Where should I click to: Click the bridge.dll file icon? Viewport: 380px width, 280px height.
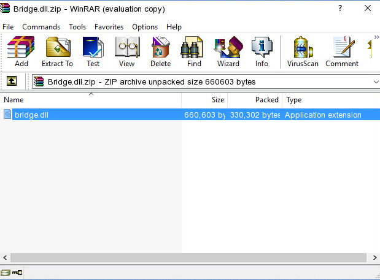pyautogui.click(x=7, y=114)
